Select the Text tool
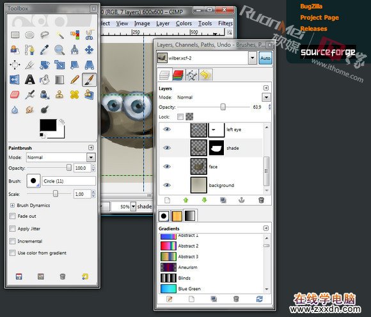Screen dimensions: 371x317 pos(30,79)
